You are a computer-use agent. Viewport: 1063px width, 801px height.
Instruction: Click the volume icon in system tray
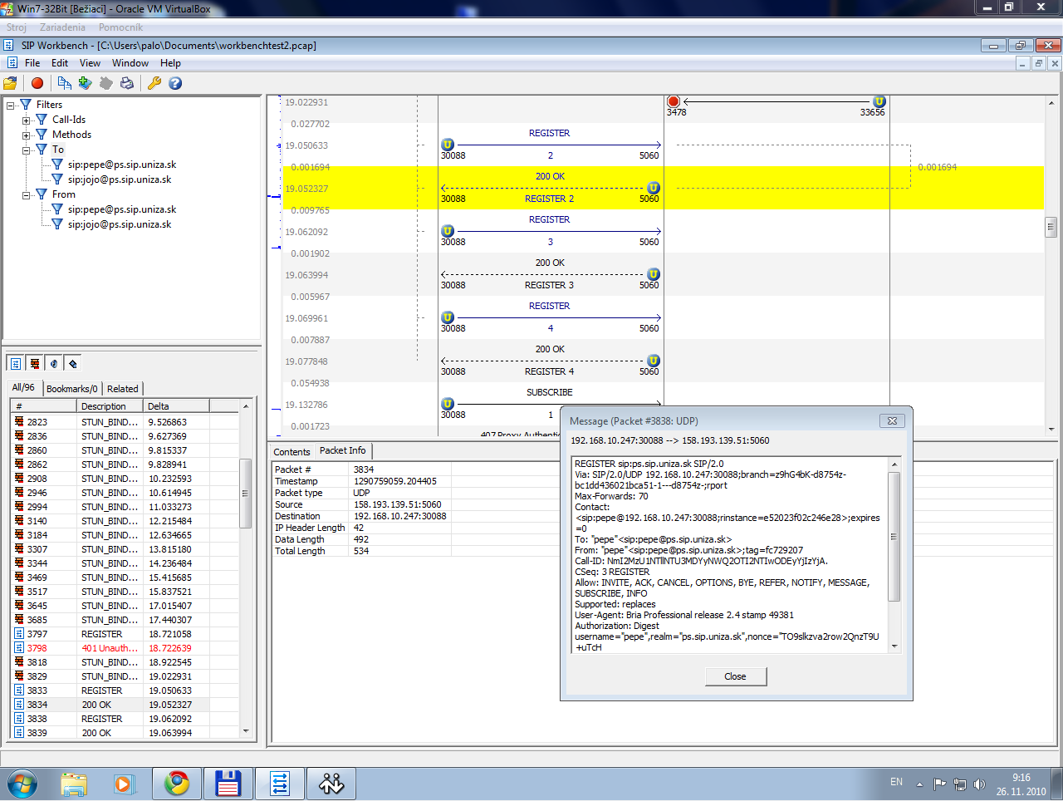coord(979,784)
